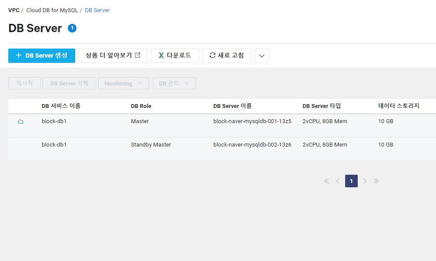Jump to first page with double-left arrow
Screen dimensions: 436x261
click(x=326, y=181)
